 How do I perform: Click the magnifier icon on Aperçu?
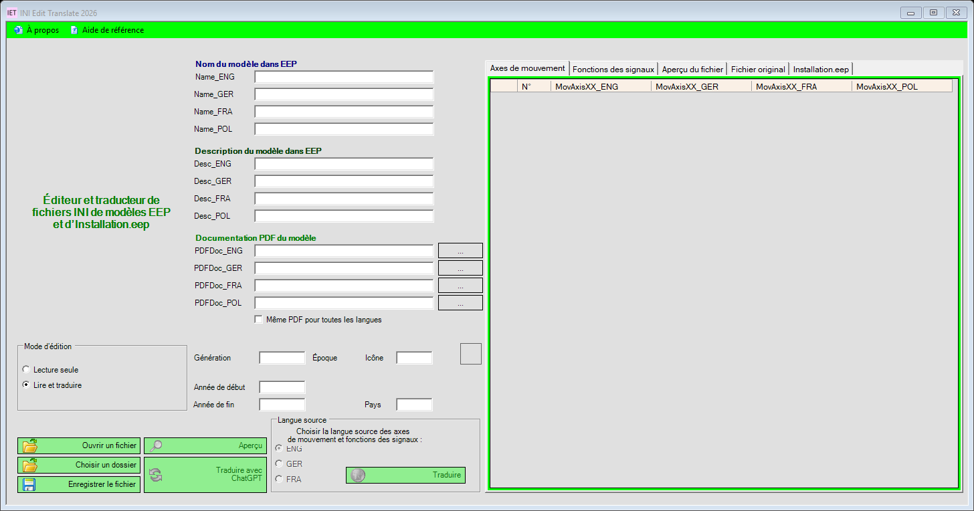coord(155,445)
